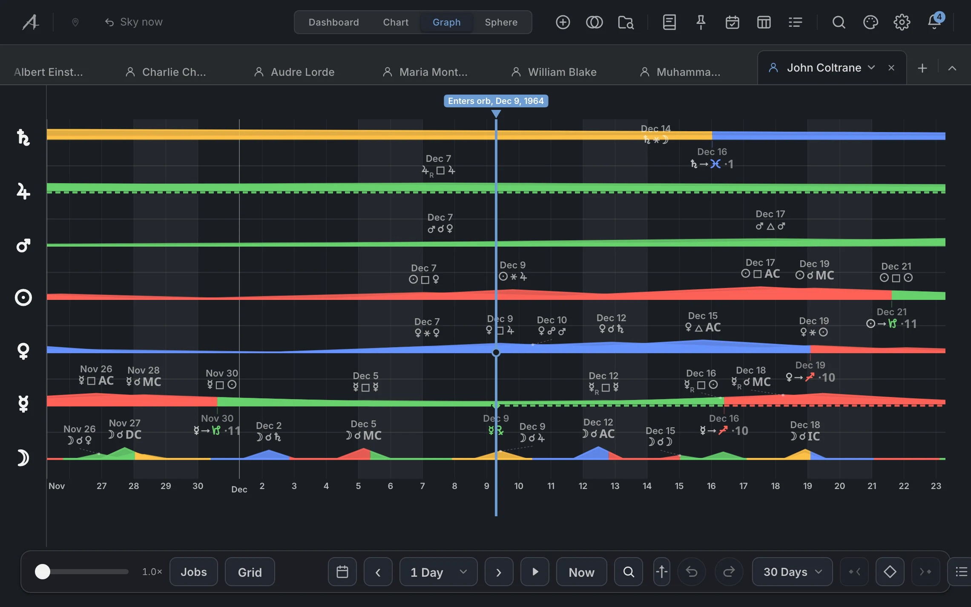
Task: Toggle the diamond keyframe button
Action: [890, 572]
